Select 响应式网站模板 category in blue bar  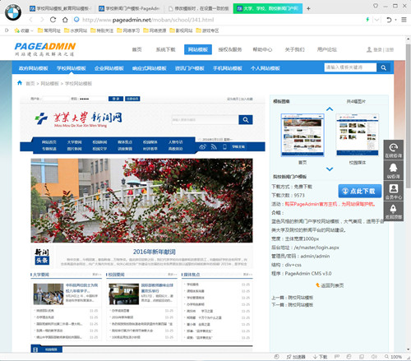(x=150, y=68)
